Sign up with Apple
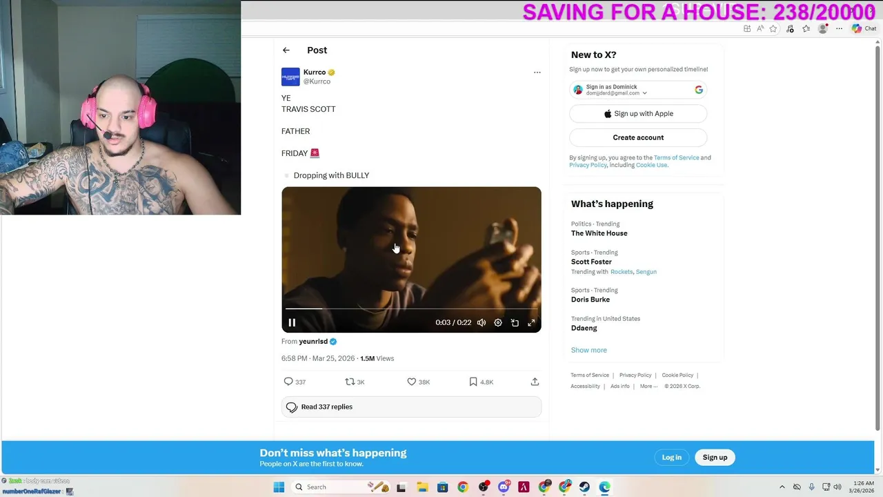The image size is (883, 497). click(638, 114)
